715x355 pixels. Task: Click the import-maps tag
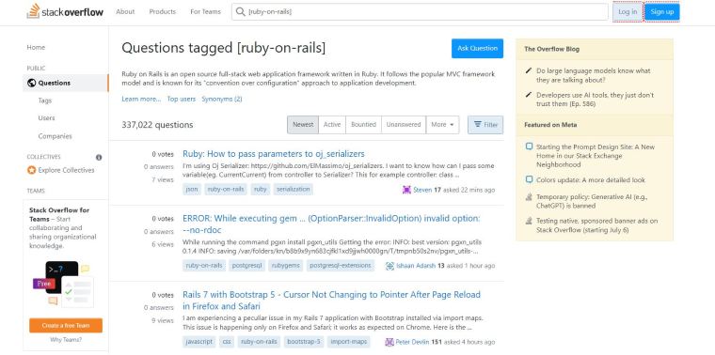pyautogui.click(x=349, y=341)
